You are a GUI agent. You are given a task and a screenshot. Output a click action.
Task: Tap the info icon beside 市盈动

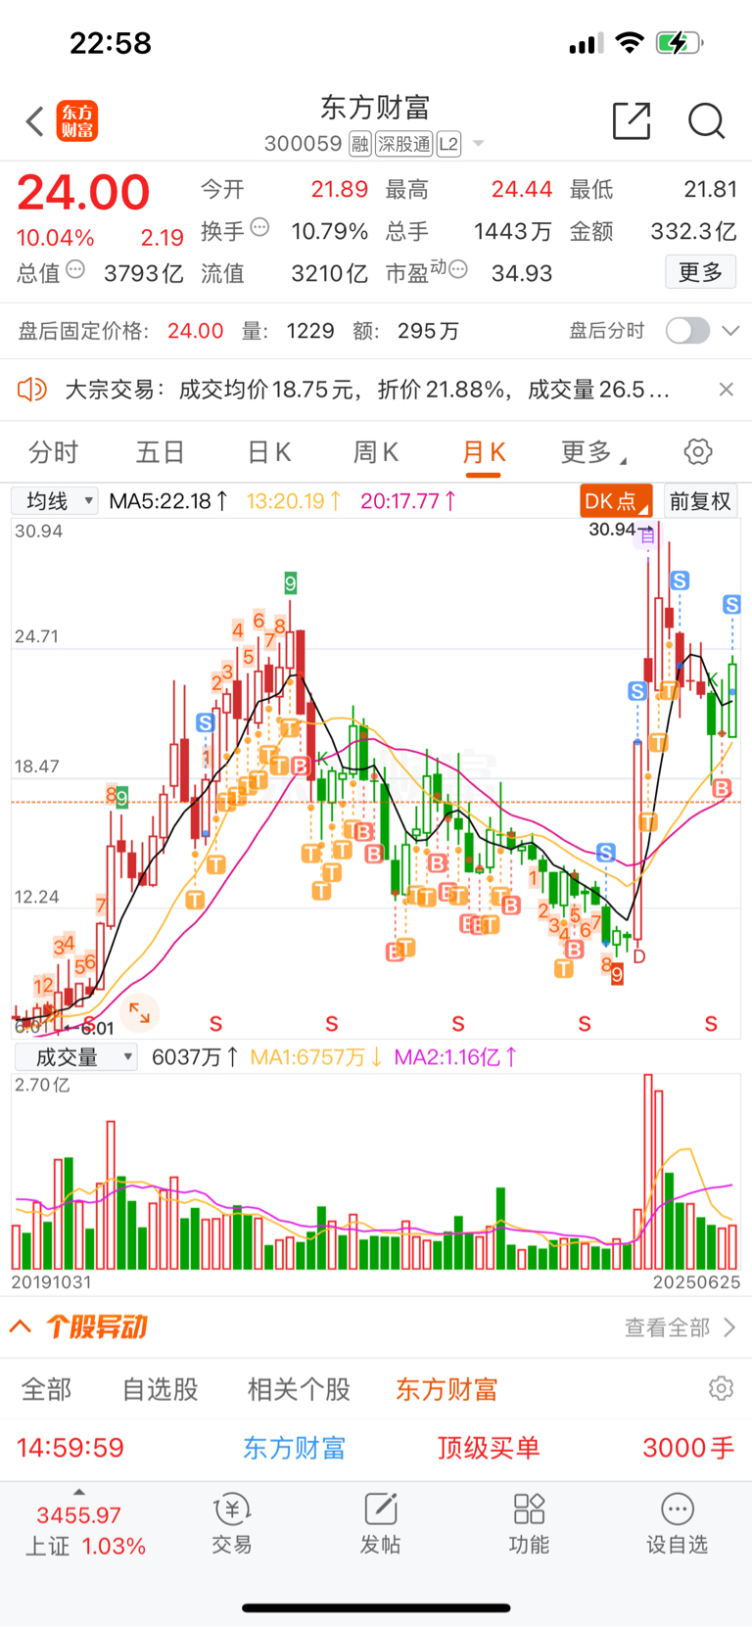pyautogui.click(x=457, y=268)
